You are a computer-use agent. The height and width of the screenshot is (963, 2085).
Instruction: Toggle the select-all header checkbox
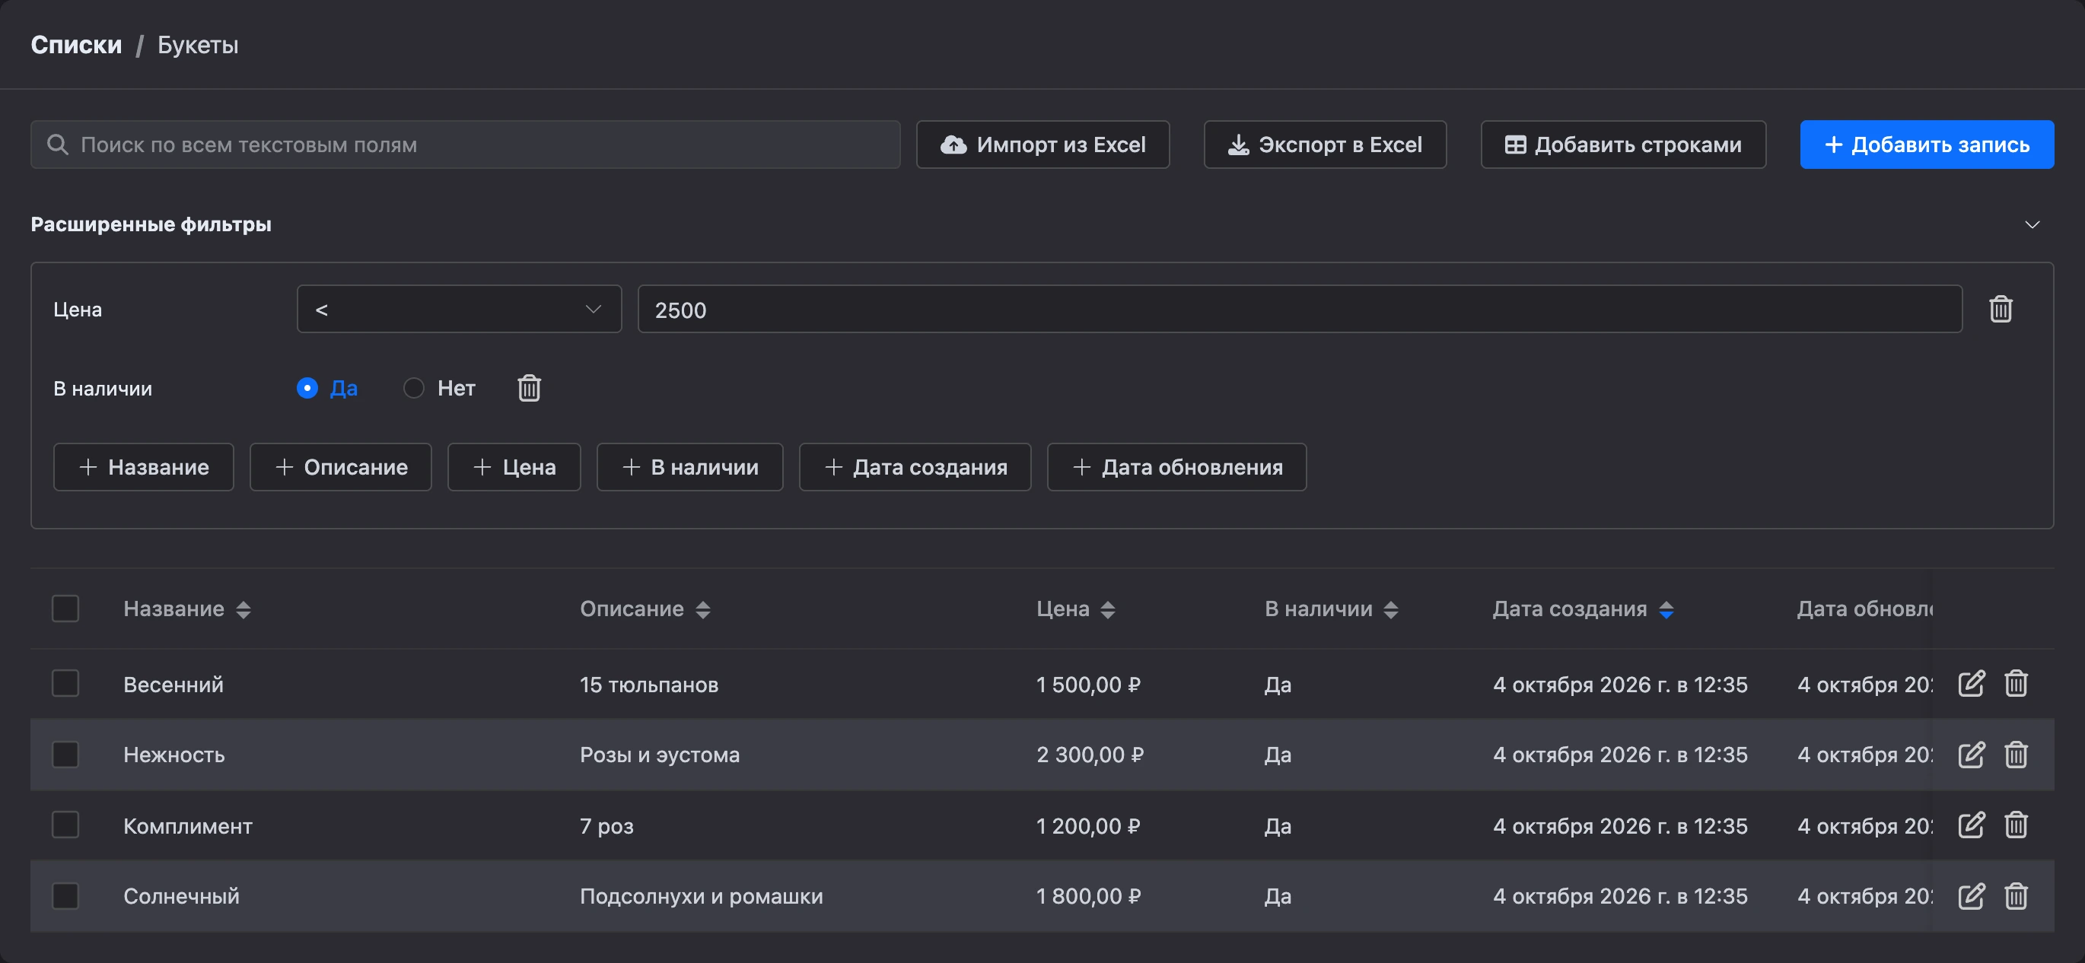coord(65,609)
